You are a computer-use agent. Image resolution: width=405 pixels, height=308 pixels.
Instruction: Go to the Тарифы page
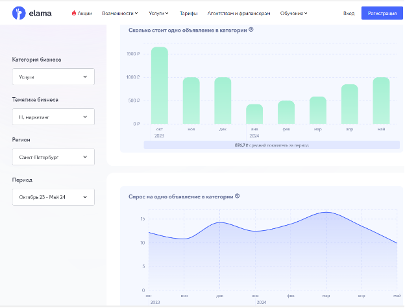pos(189,13)
